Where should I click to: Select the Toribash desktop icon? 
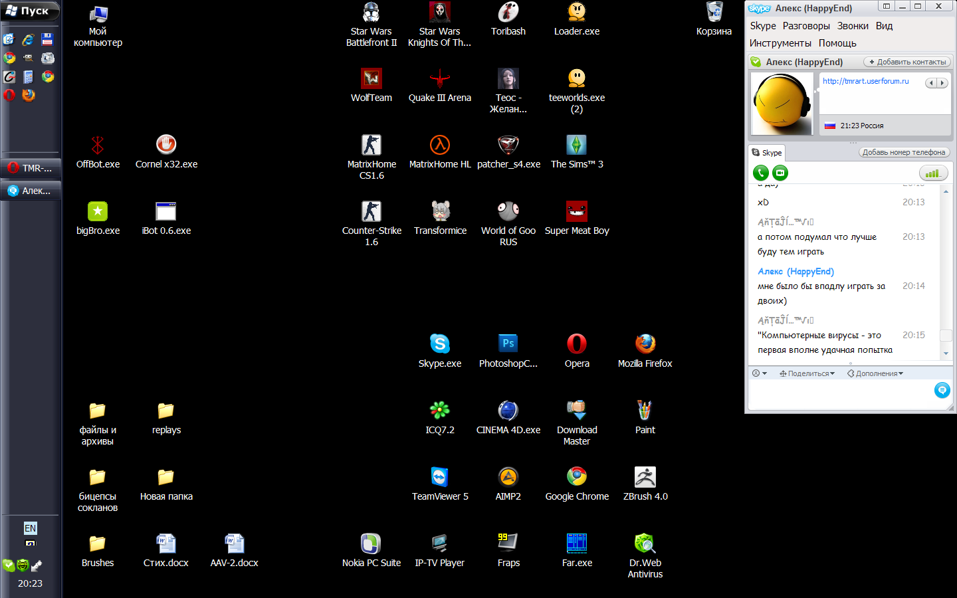(x=508, y=19)
